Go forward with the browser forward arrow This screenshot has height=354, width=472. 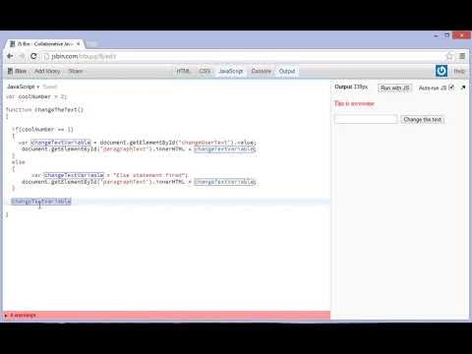point(22,56)
